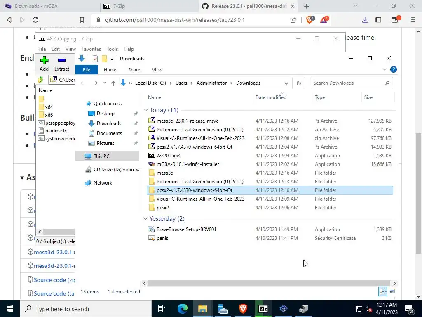
Task: Open the 7-Zip Tools menu
Action: [112, 49]
